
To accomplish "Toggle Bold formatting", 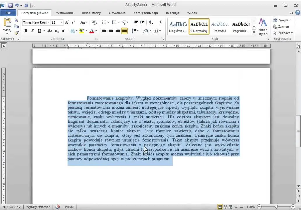I will 26,31.
